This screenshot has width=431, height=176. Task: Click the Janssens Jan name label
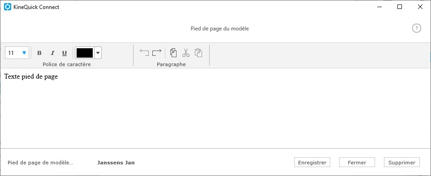pos(116,163)
